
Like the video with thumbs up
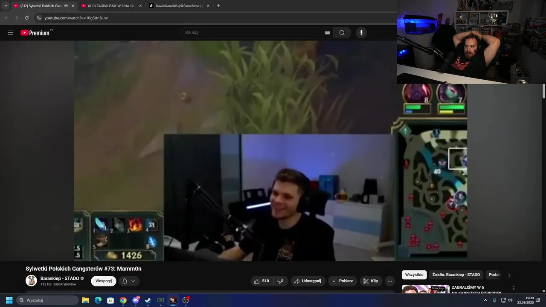coord(261,281)
